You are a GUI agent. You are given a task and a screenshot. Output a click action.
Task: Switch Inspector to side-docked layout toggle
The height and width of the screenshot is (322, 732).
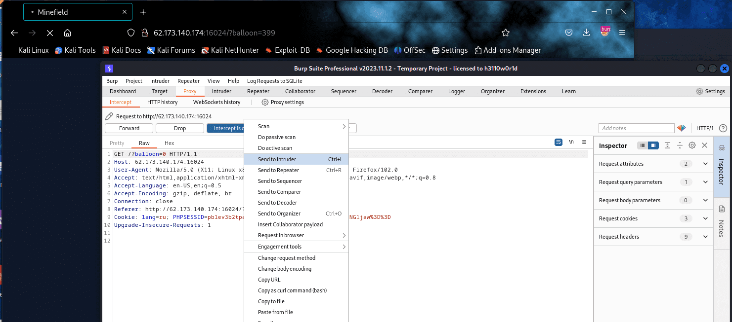tap(653, 145)
